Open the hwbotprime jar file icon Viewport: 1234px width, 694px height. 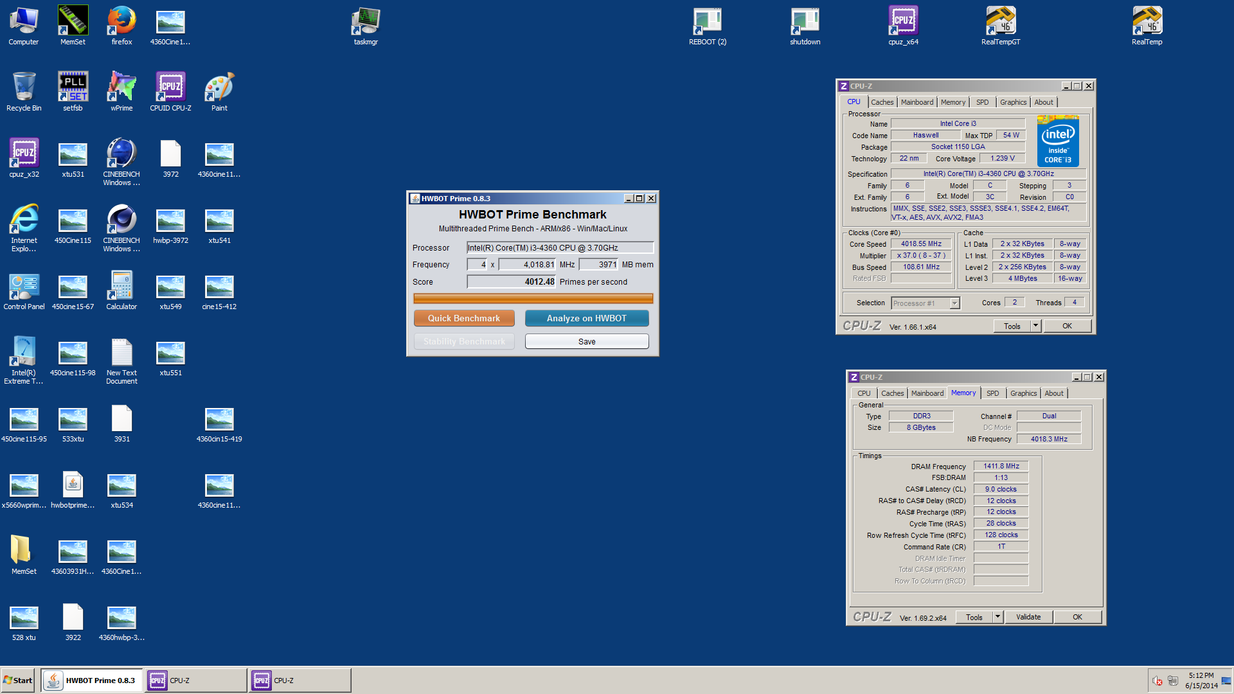click(73, 489)
